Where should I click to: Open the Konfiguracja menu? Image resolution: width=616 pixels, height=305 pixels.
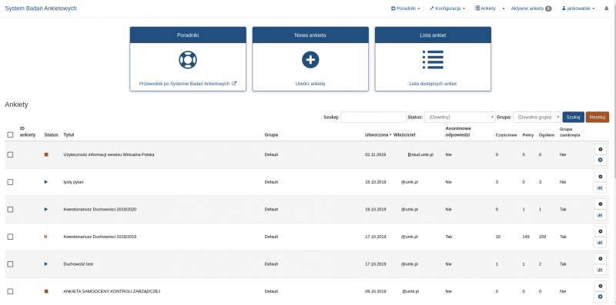tap(447, 8)
